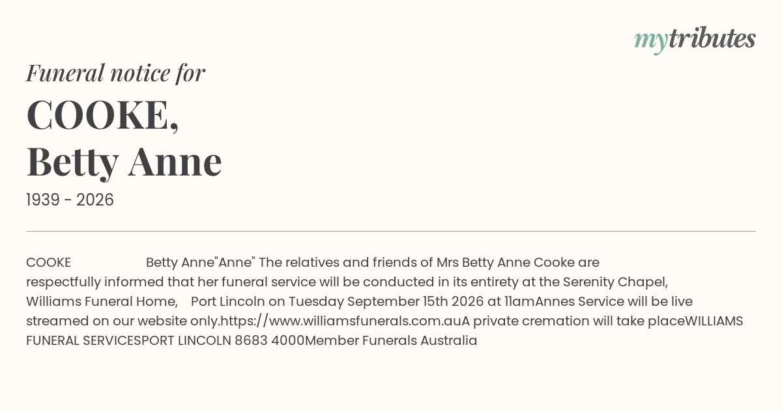Select the COOKE, surname heading

pyautogui.click(x=102, y=115)
